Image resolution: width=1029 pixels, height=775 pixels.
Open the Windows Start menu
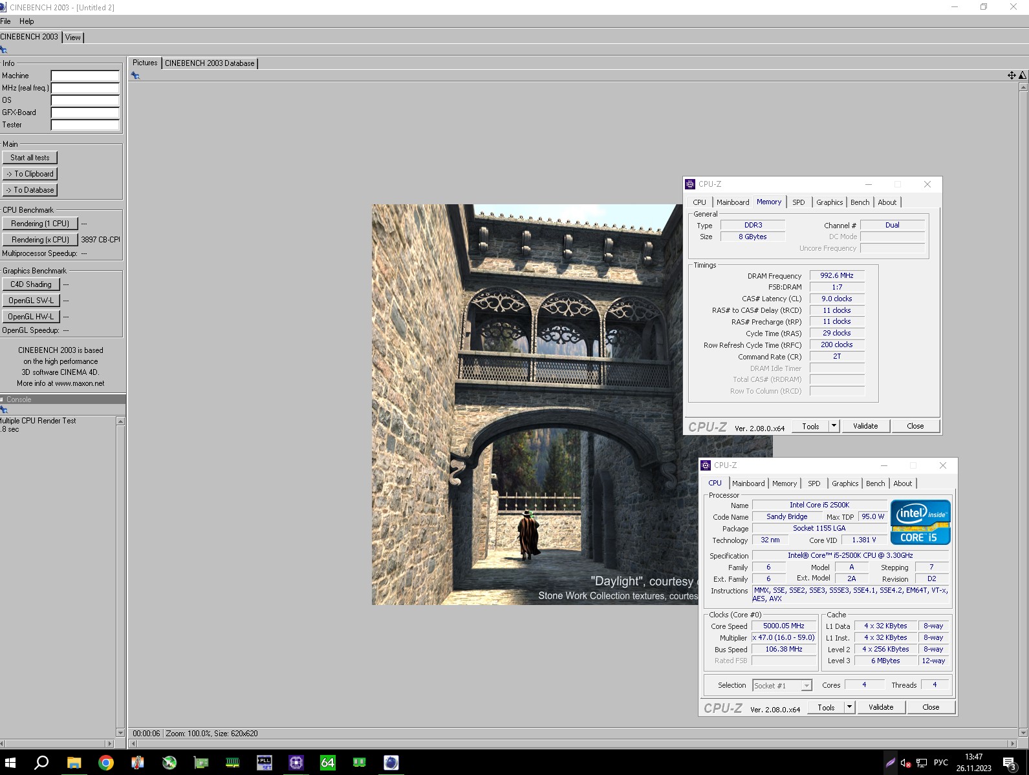[x=10, y=763]
